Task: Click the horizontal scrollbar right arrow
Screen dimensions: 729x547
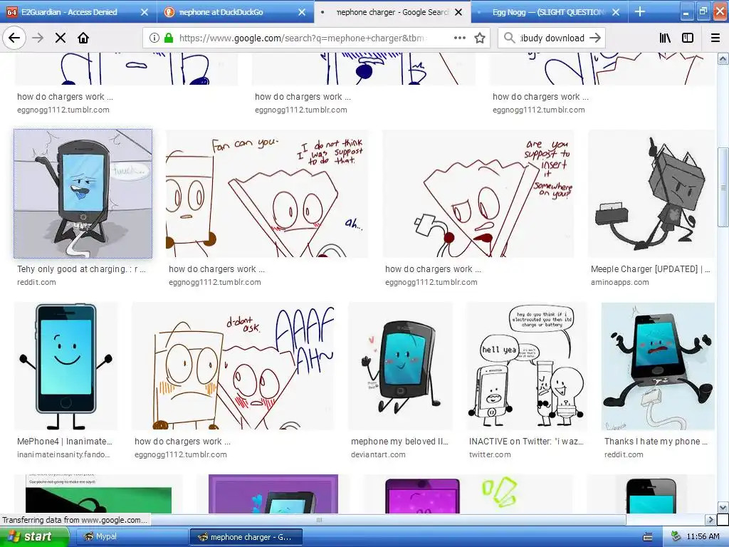Action: click(710, 519)
